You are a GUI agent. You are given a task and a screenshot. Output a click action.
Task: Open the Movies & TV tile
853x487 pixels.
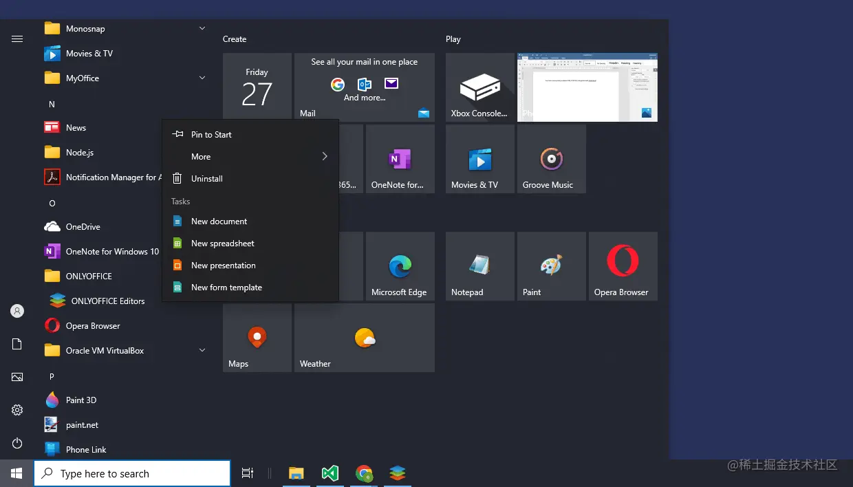[x=479, y=158]
